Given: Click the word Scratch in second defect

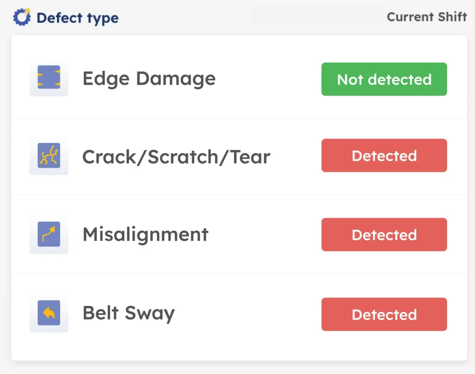Looking at the screenshot, I should (x=180, y=157).
